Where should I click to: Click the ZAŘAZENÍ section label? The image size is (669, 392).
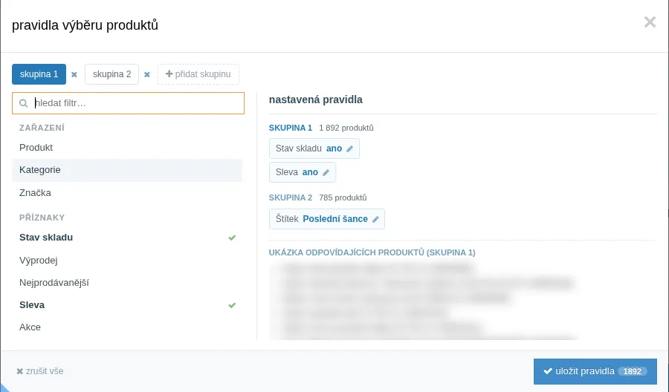[x=42, y=128]
